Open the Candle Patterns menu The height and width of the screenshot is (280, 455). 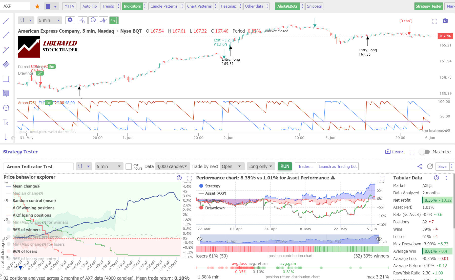[x=164, y=6]
